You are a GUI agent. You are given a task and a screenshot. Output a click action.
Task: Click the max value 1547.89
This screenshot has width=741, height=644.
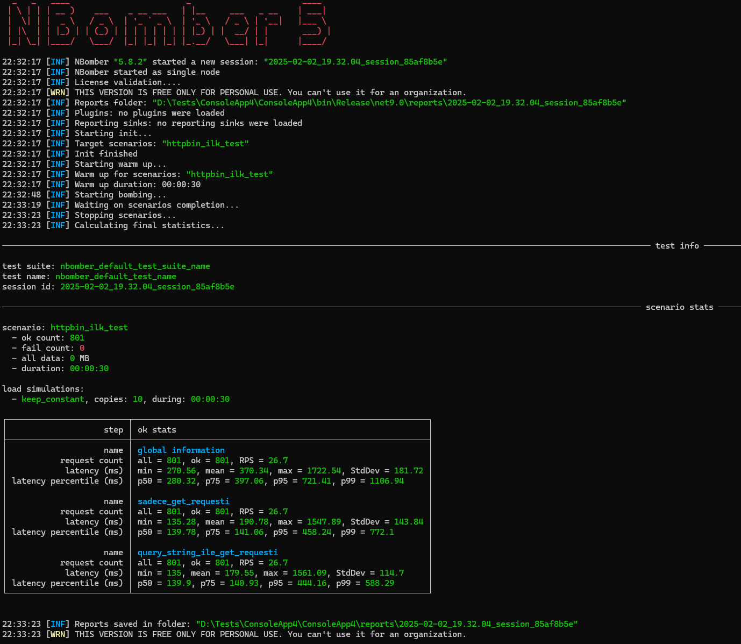pos(324,522)
